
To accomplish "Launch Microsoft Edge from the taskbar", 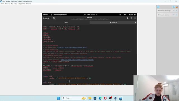I will click(100, 98).
